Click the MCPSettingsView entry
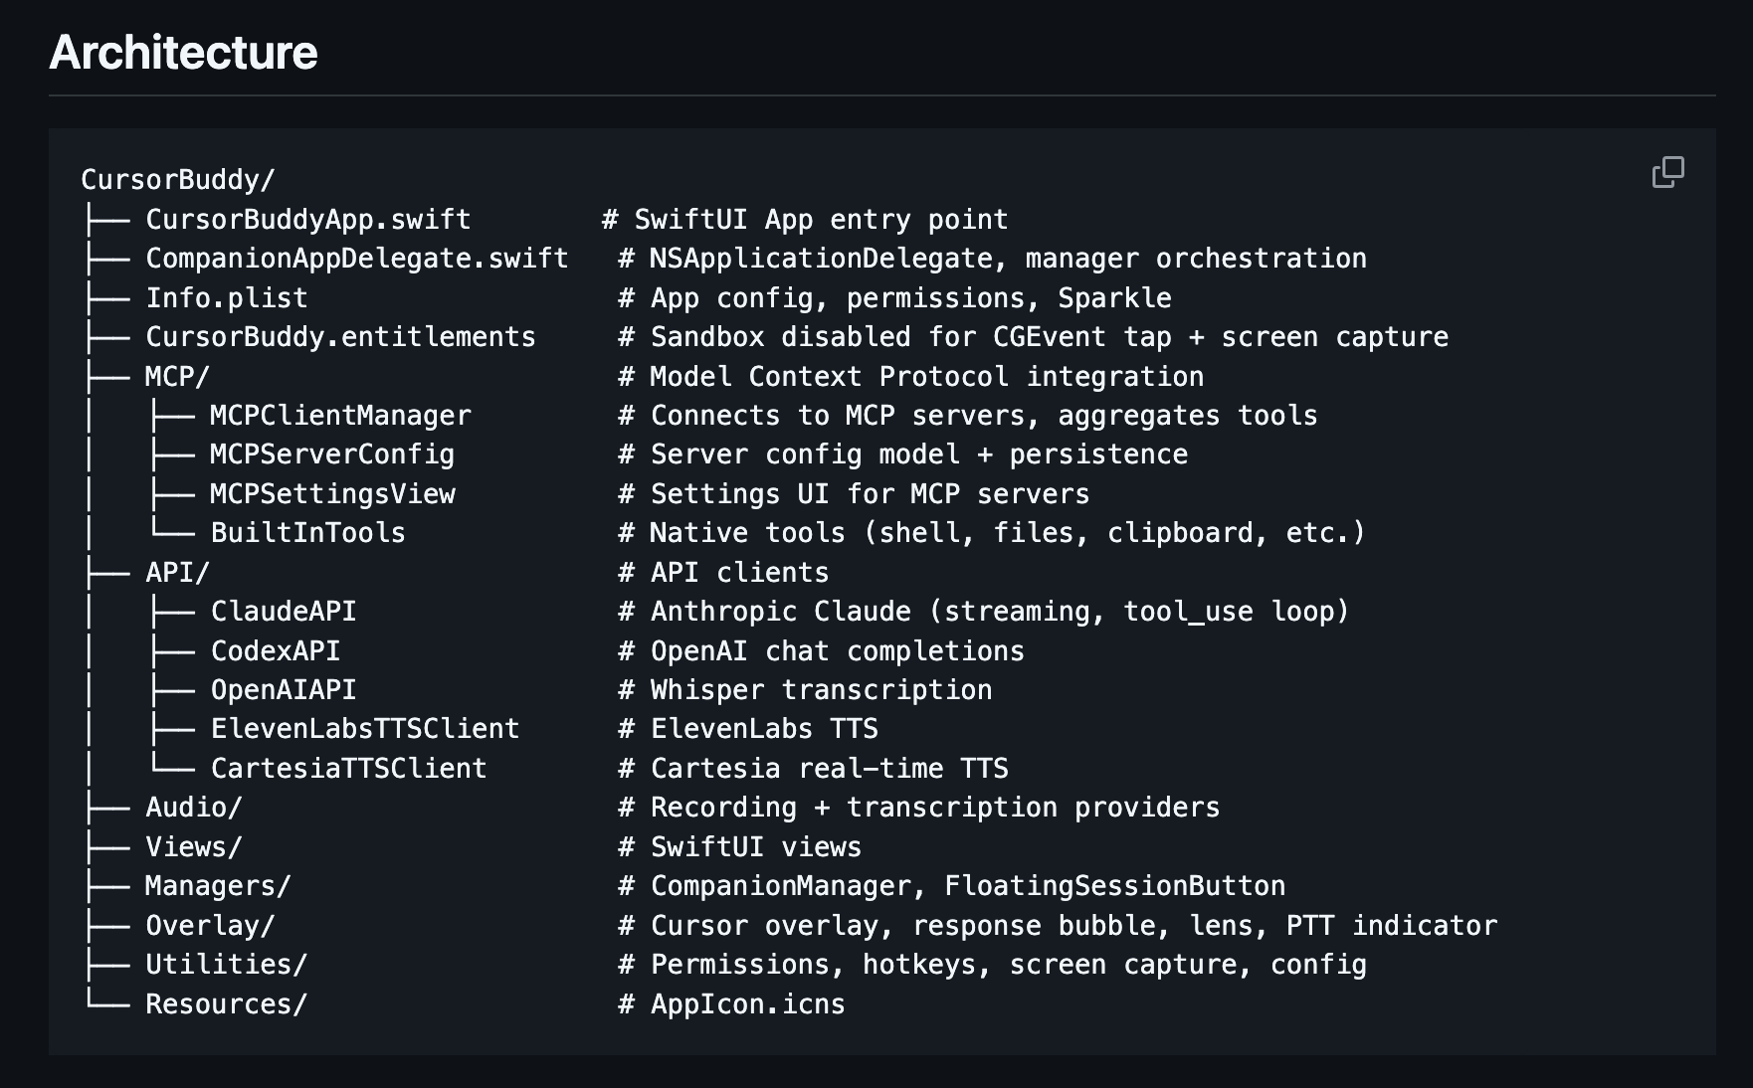Screen dimensions: 1753x1088 [x=332, y=494]
